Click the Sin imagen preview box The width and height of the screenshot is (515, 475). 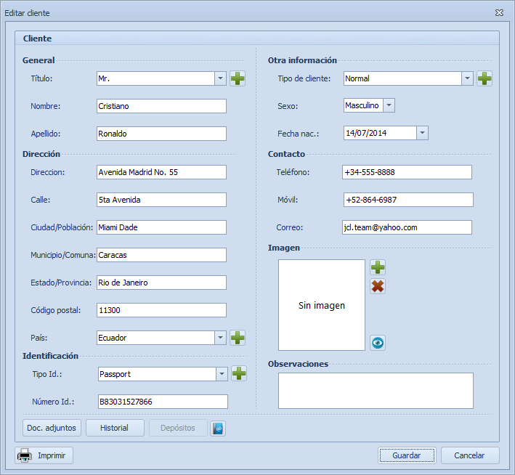[321, 306]
